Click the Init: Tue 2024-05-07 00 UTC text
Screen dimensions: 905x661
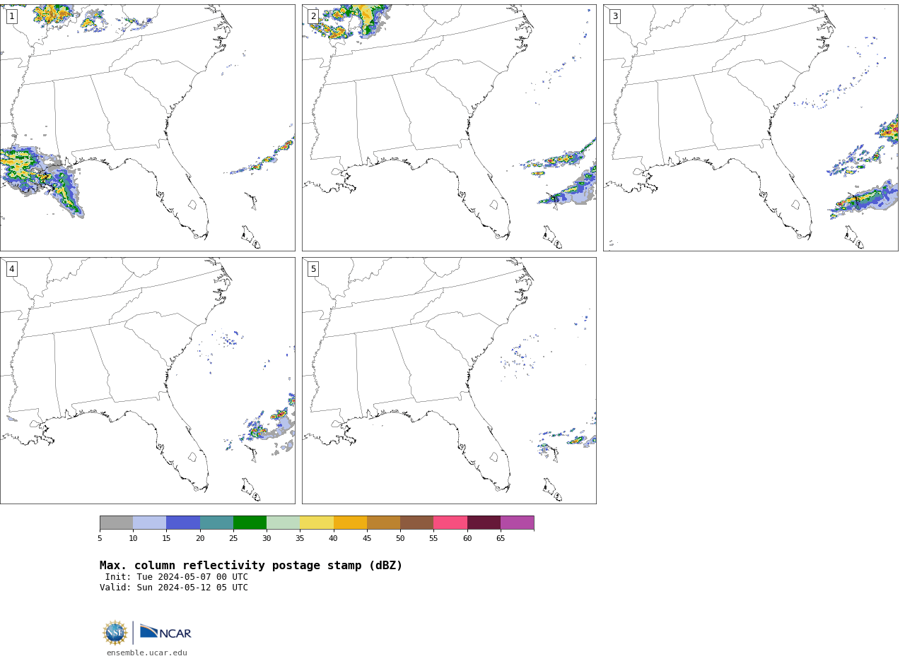click(177, 577)
